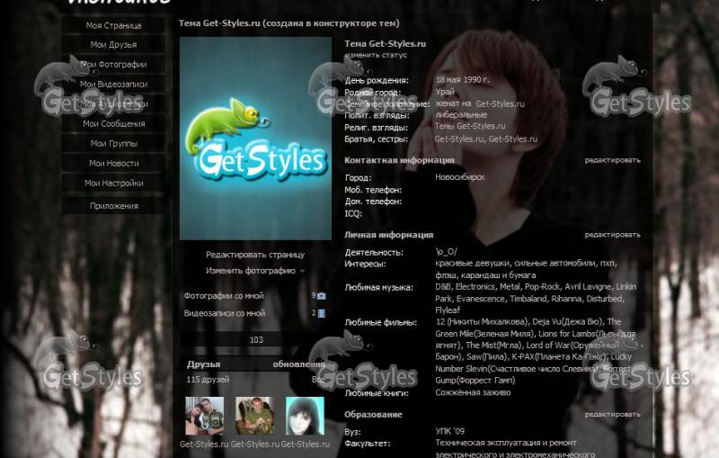Open first friend thumbnail with couple

[205, 416]
